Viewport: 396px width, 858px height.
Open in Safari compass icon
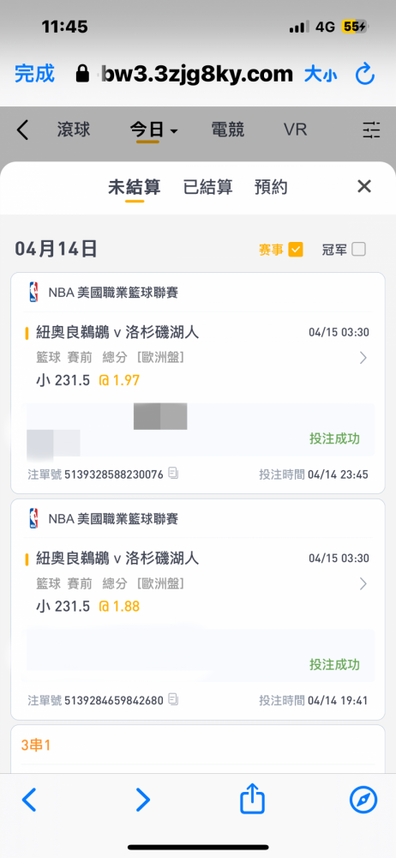point(363,800)
